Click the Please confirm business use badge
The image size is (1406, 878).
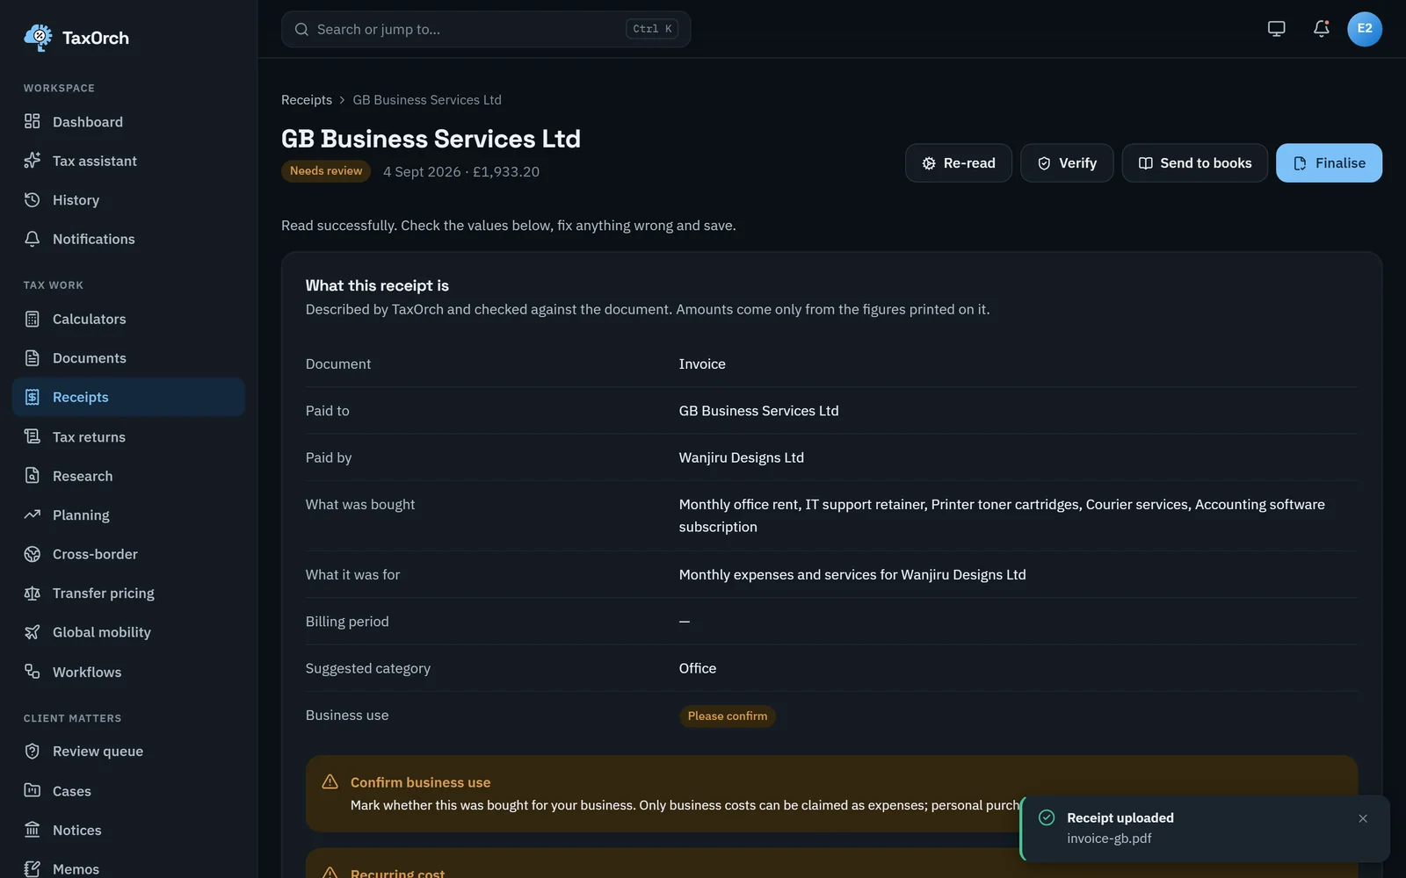[x=728, y=716]
